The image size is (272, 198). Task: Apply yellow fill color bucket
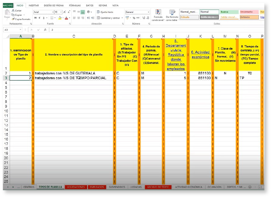[60, 18]
